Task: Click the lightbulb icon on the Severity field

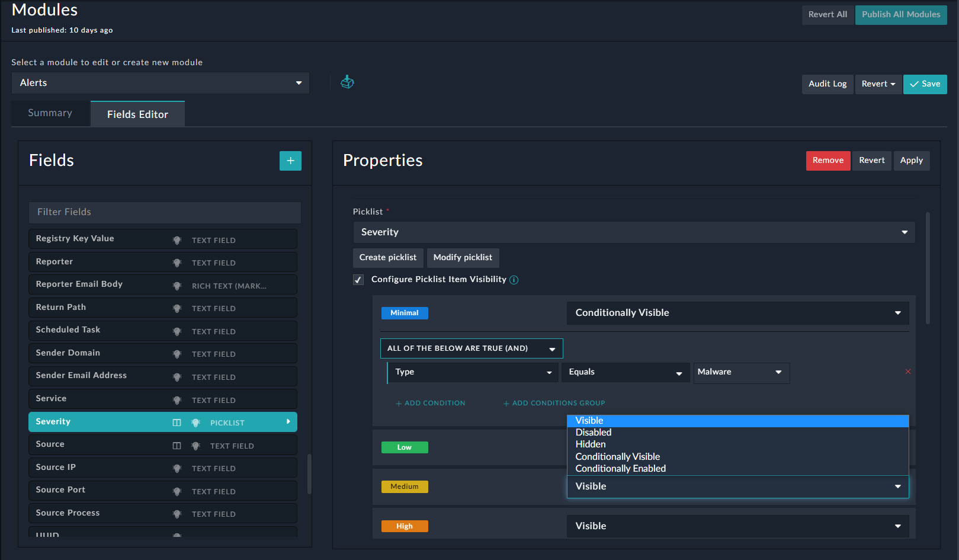Action: (x=195, y=422)
